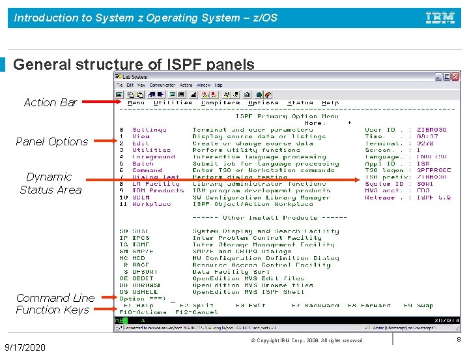
Task: Click the F2 Split function key
Action: [197, 306]
